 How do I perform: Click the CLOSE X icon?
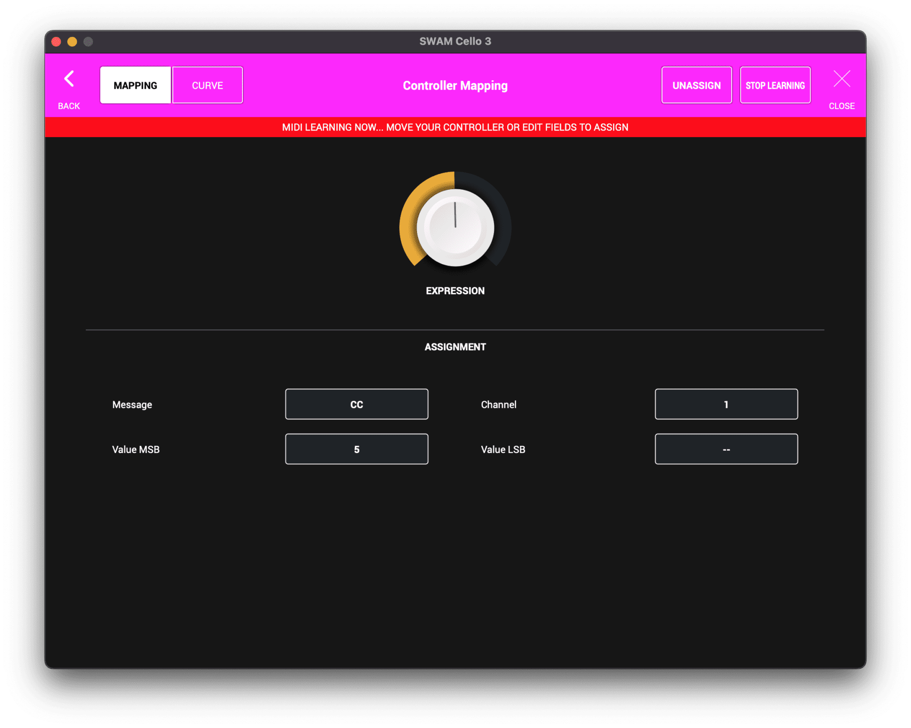point(842,79)
